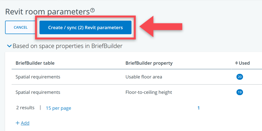The height and width of the screenshot is (131, 262).
Task: Click the sort arrows icon beside Used
Action: (236, 63)
